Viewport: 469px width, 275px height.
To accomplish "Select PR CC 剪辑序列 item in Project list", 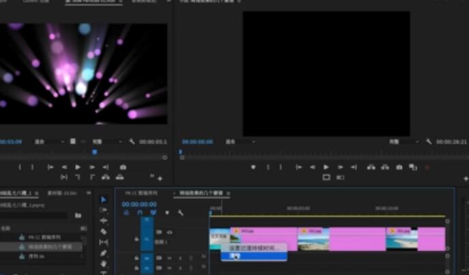I will pyautogui.click(x=44, y=237).
